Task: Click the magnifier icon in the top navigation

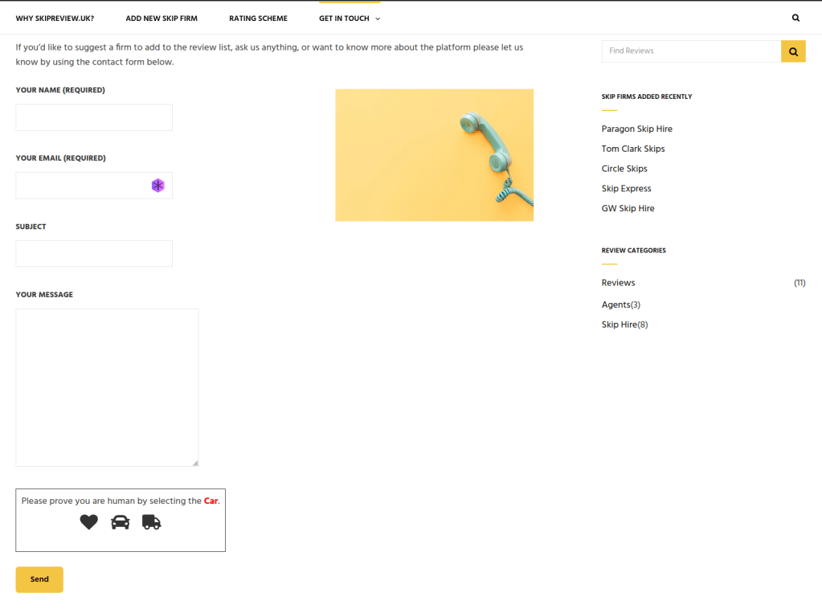Action: tap(795, 18)
